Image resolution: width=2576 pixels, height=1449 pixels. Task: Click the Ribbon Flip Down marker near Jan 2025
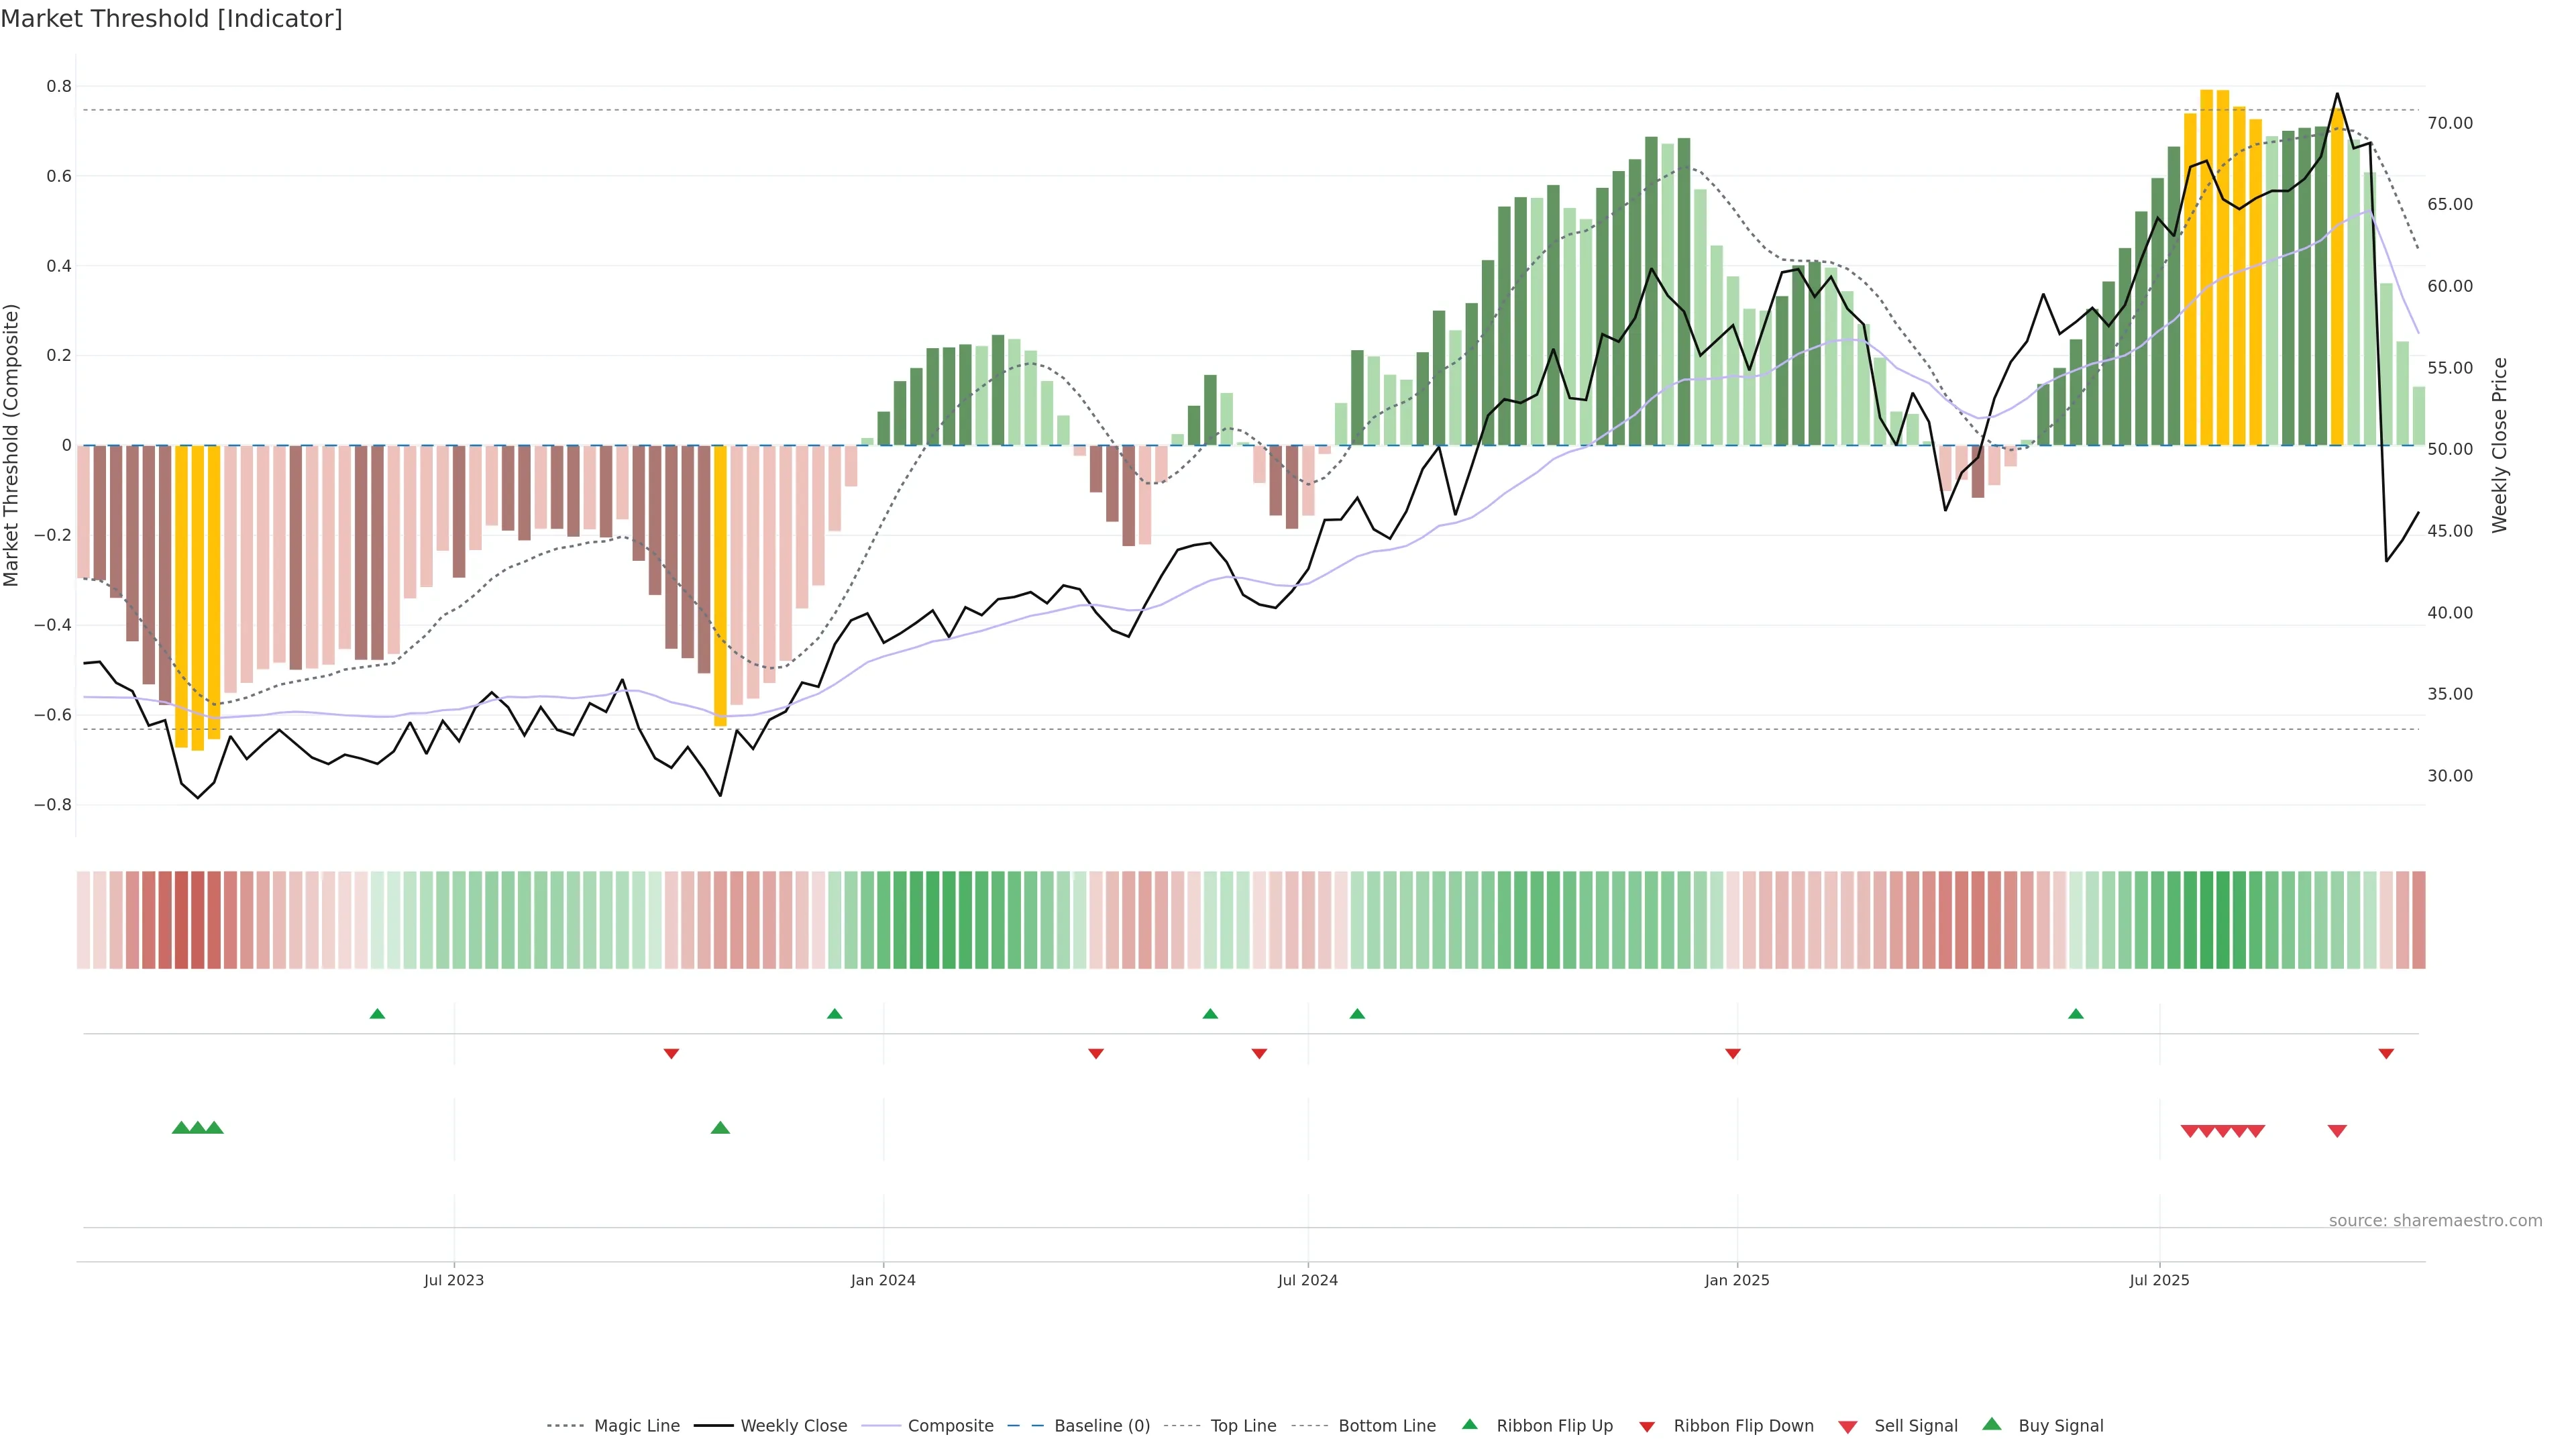[x=1733, y=1054]
